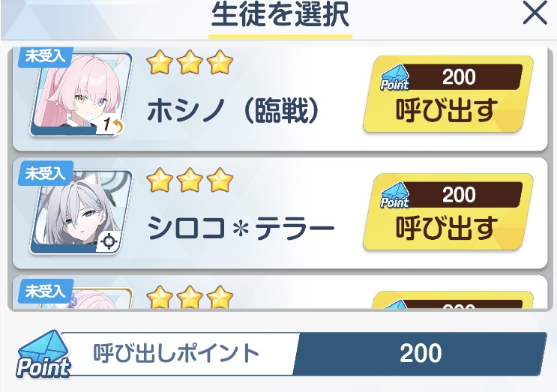Click 未受入 badge on Shiroko's row

coord(46,173)
